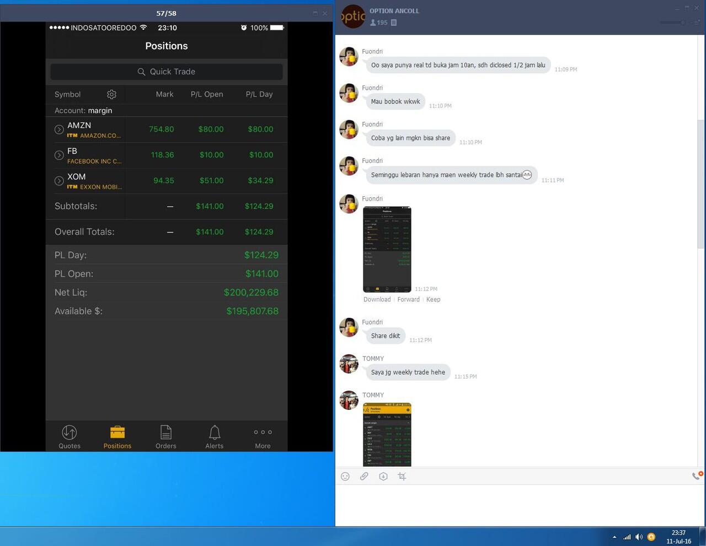Viewport: 706px width, 546px height.
Task: Click the TOMMY sender name above 'Saya jg'
Action: pyautogui.click(x=373, y=359)
